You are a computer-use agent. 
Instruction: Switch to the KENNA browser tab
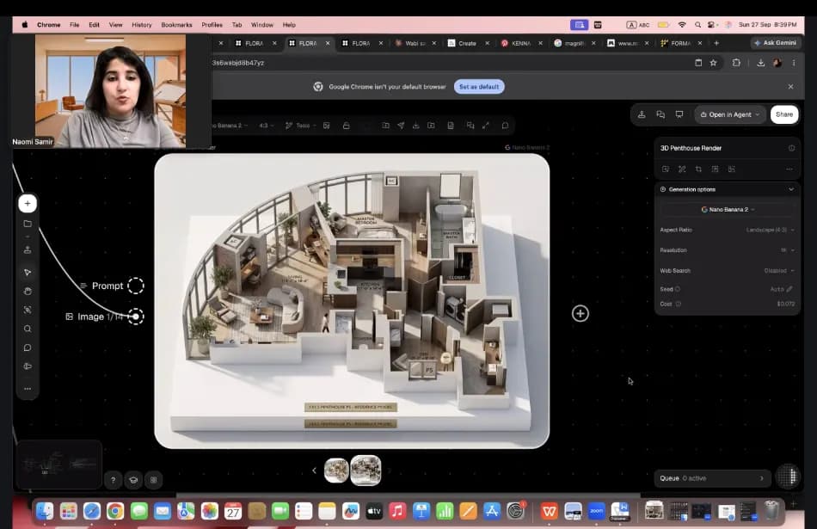click(x=521, y=43)
